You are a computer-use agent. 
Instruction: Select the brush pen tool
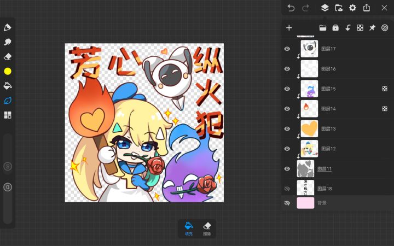pyautogui.click(x=8, y=27)
